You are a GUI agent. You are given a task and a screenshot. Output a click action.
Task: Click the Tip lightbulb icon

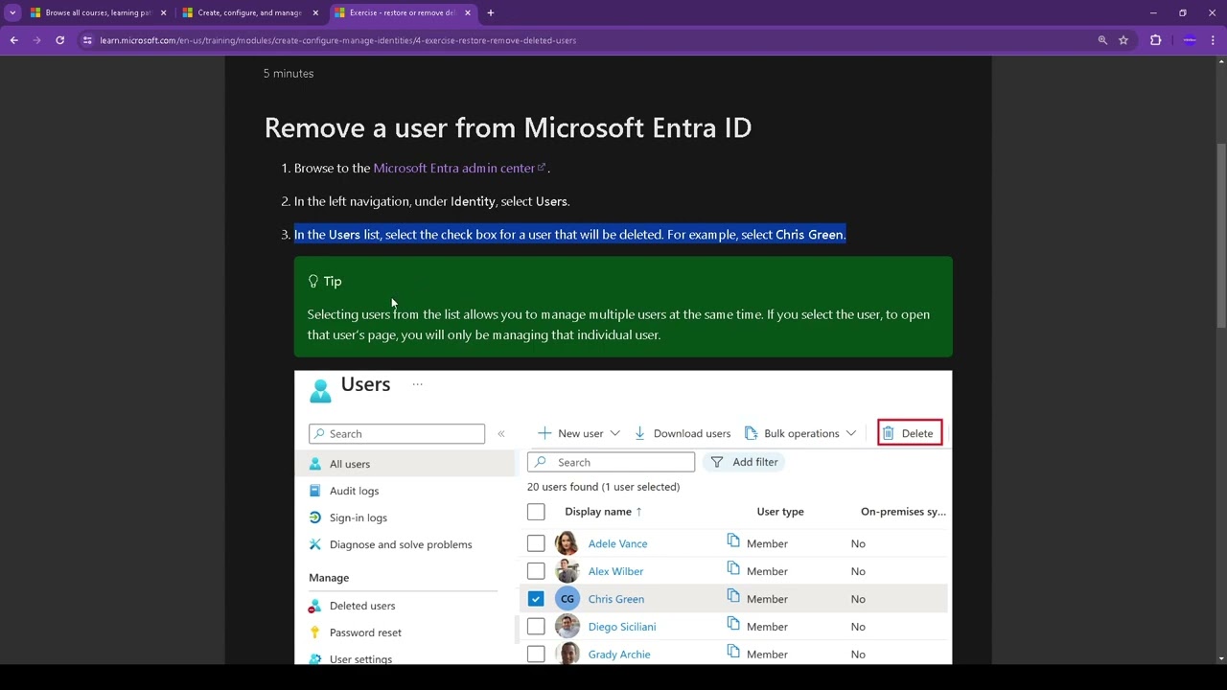coord(313,281)
